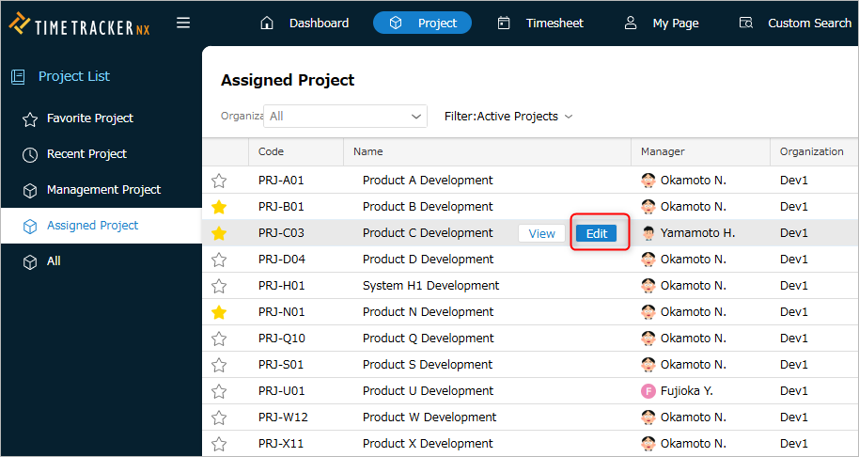859x457 pixels.
Task: Open the Project tab
Action: (x=422, y=23)
